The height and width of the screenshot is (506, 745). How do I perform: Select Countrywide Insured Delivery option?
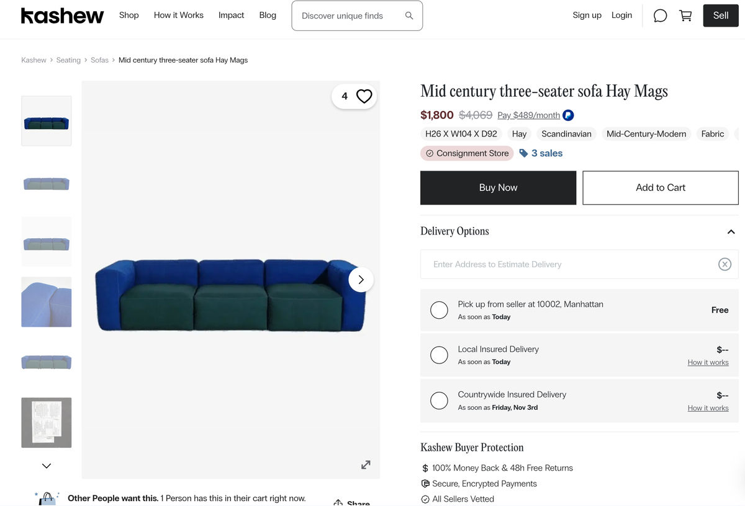click(x=439, y=401)
